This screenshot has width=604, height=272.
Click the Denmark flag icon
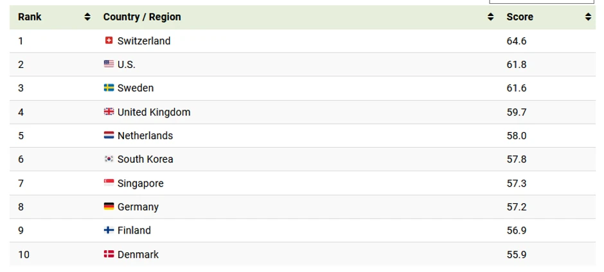click(x=109, y=254)
